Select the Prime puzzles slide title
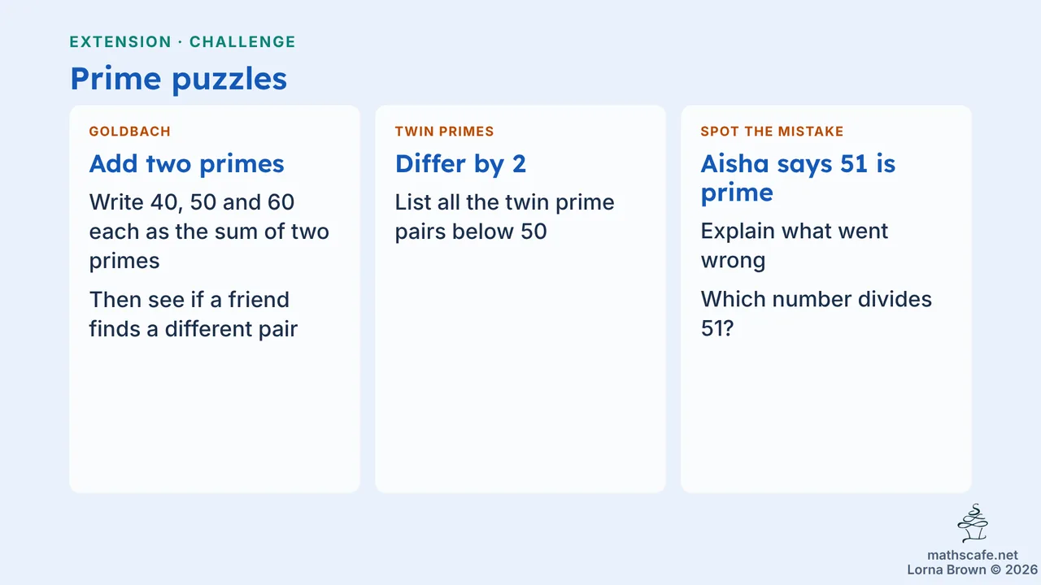Viewport: 1041px width, 585px height. coord(178,78)
